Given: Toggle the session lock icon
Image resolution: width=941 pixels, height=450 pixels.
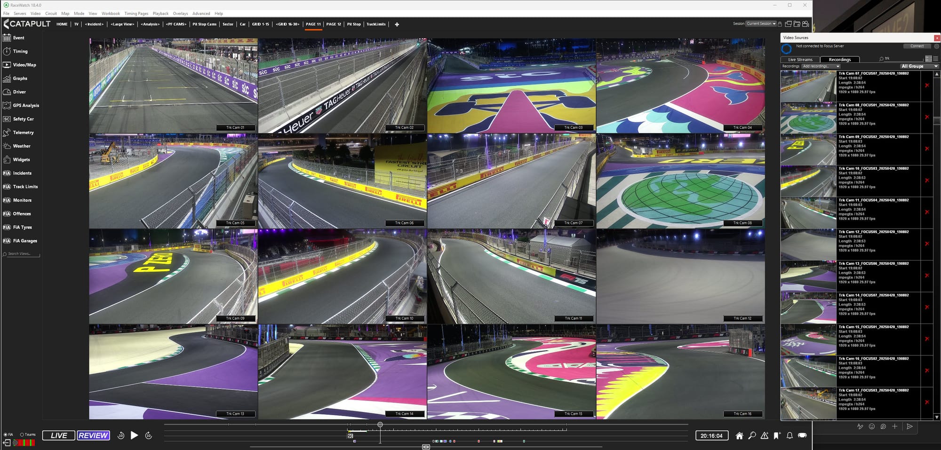Looking at the screenshot, I should (780, 24).
